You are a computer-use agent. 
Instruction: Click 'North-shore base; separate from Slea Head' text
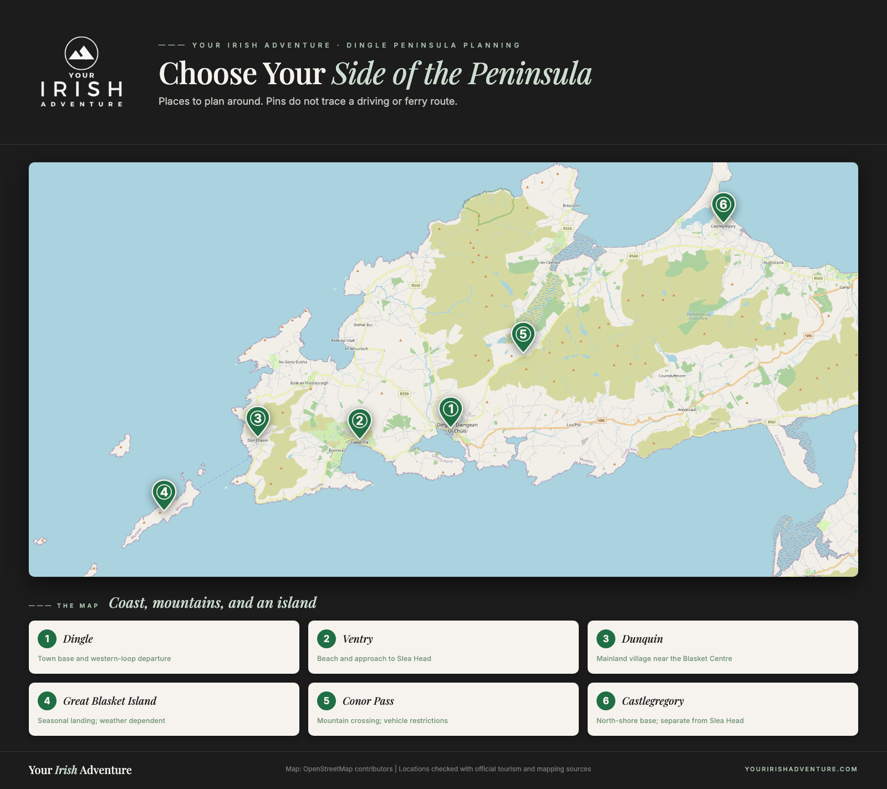670,721
